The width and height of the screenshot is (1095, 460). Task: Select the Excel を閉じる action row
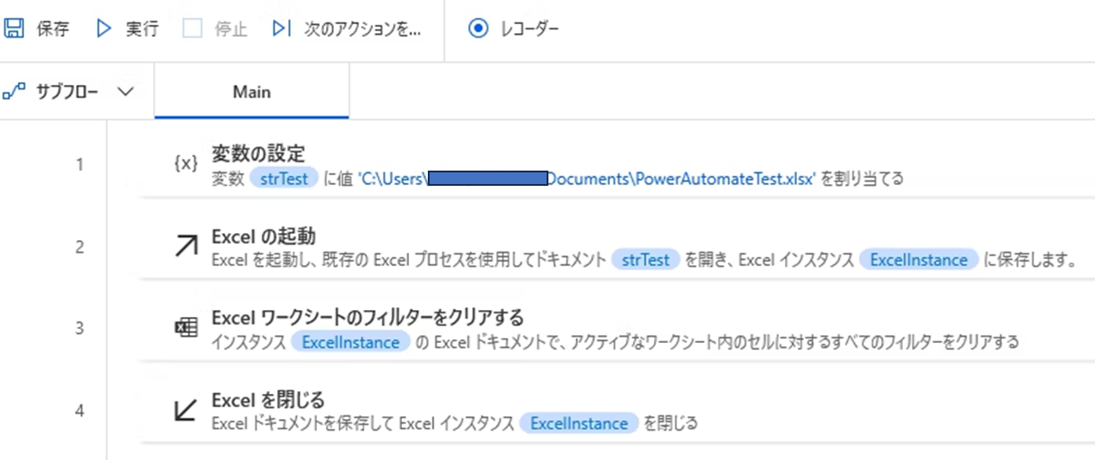coord(616,410)
